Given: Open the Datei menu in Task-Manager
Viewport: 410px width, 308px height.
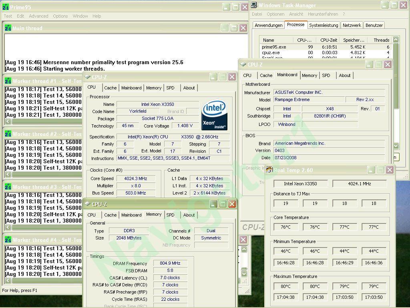Looking at the screenshot, I should (x=257, y=14).
